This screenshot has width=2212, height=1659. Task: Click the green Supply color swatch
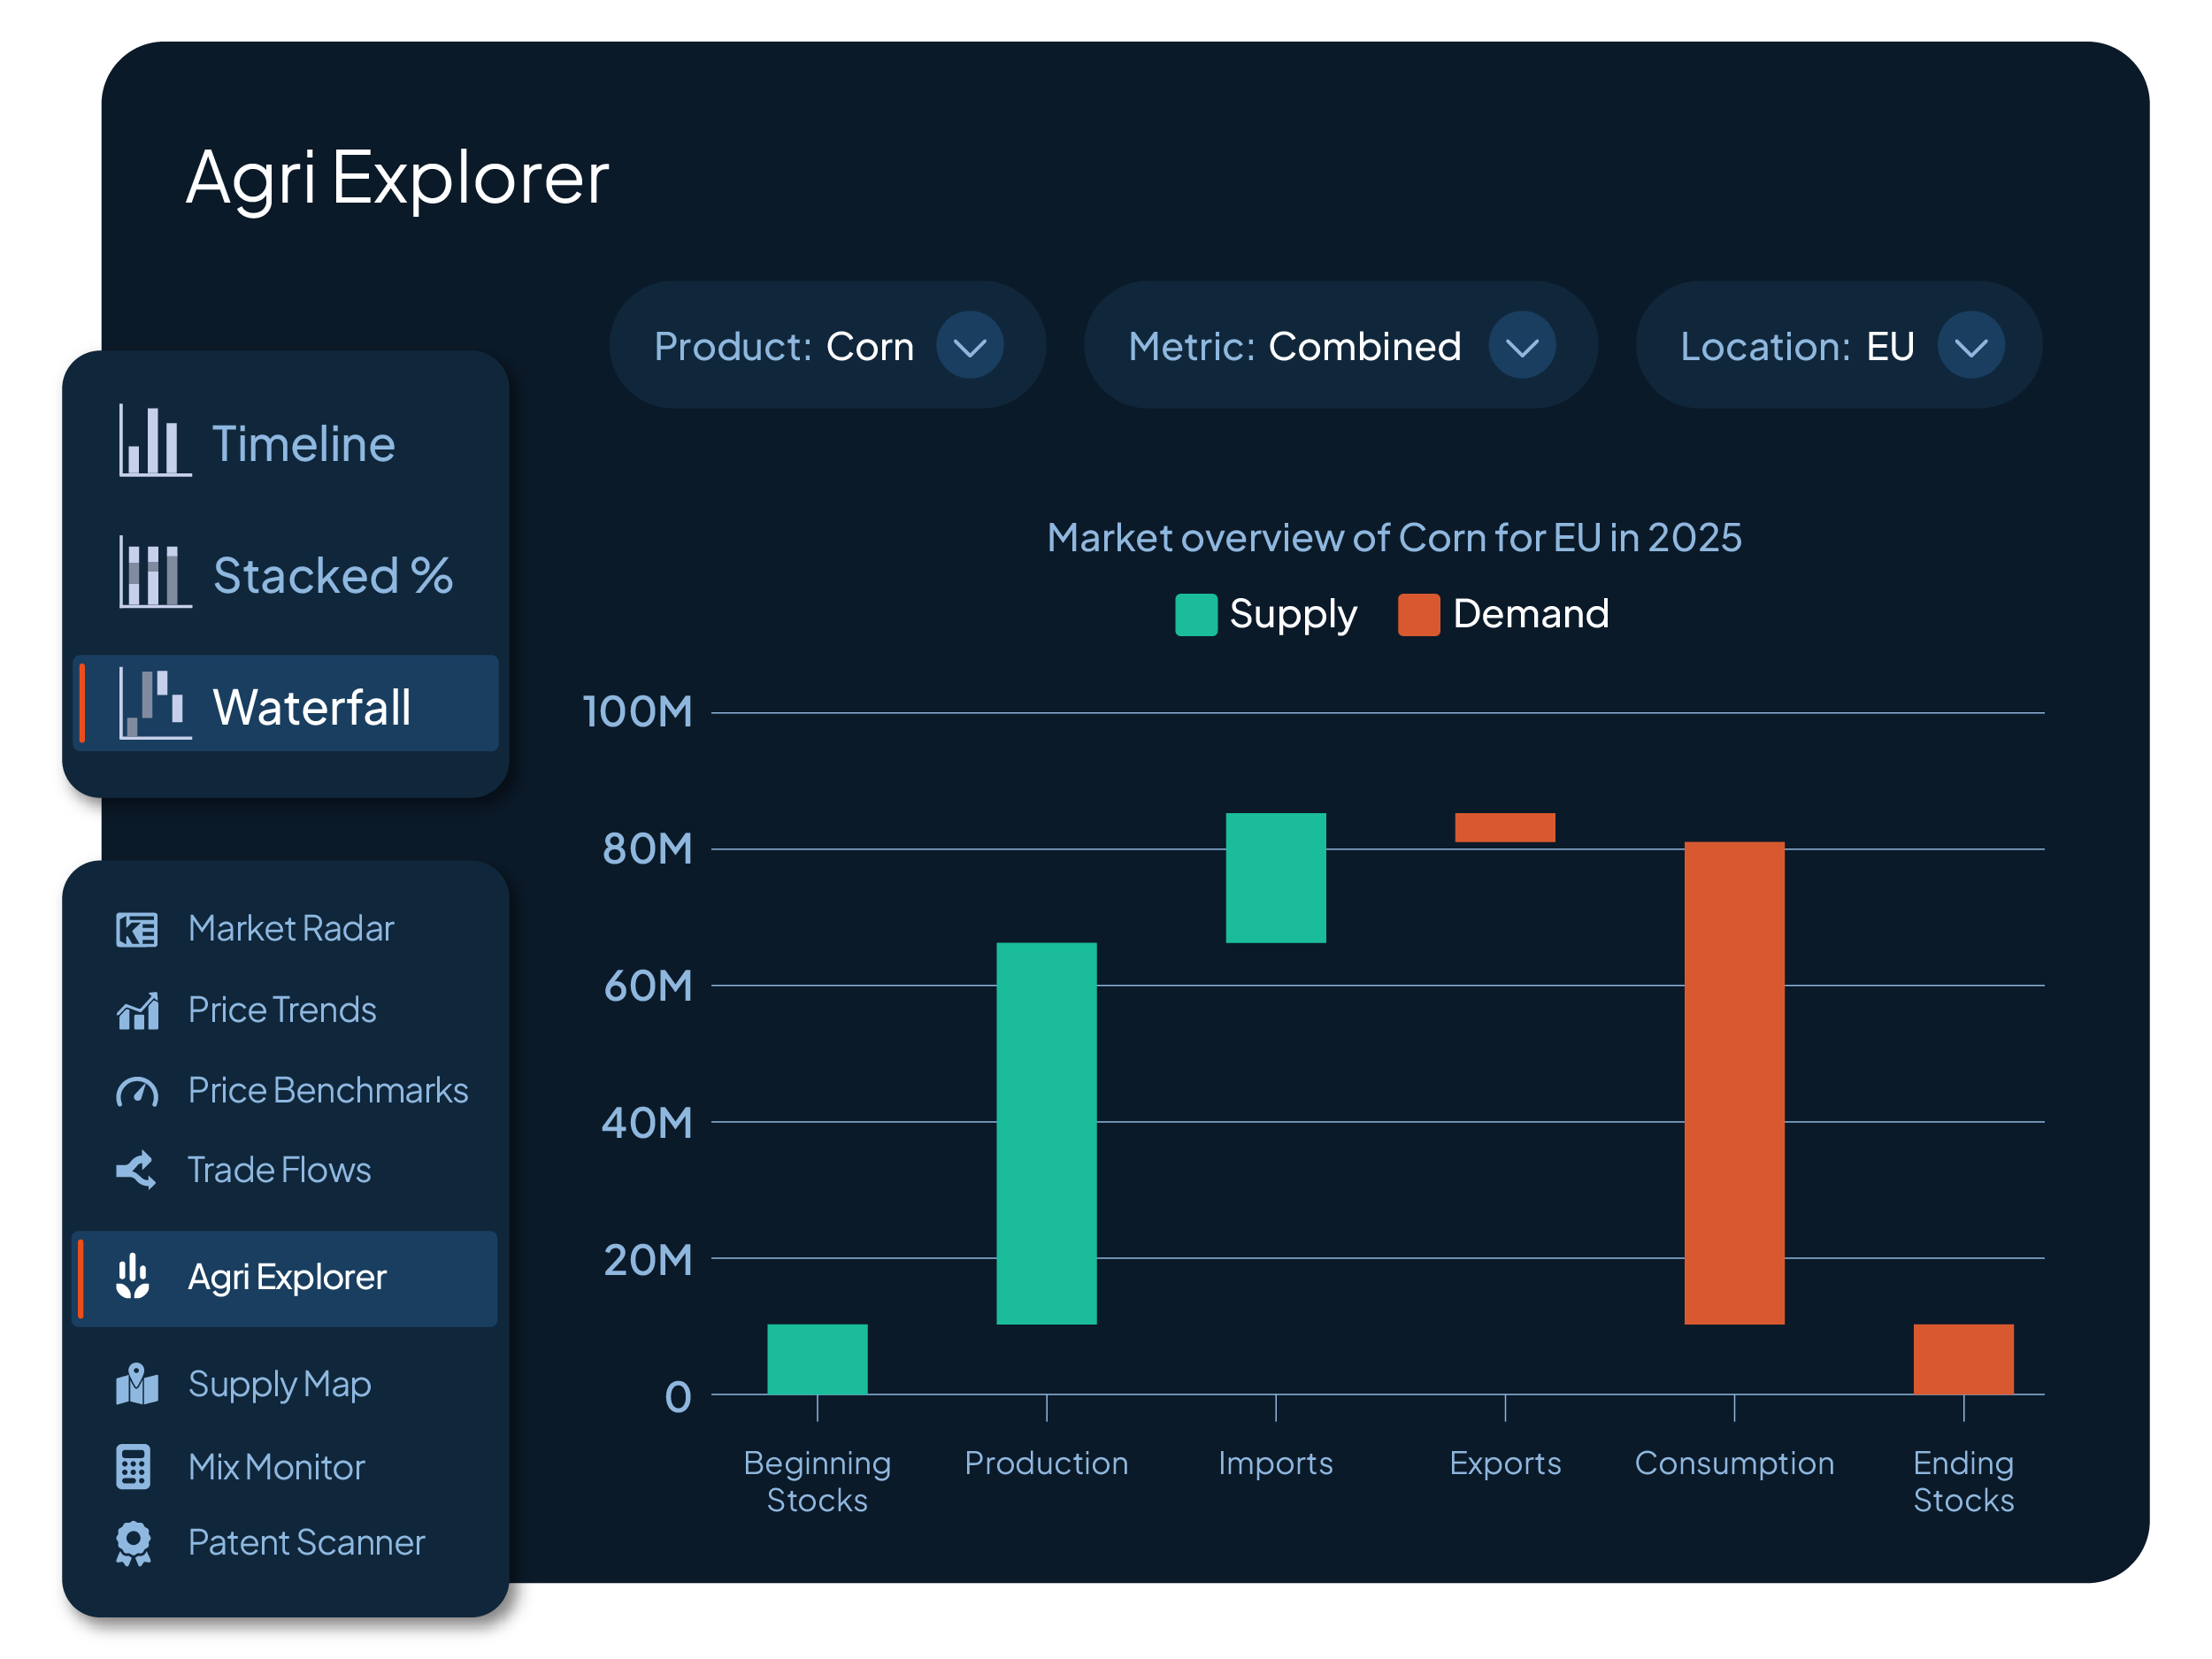coord(1196,615)
